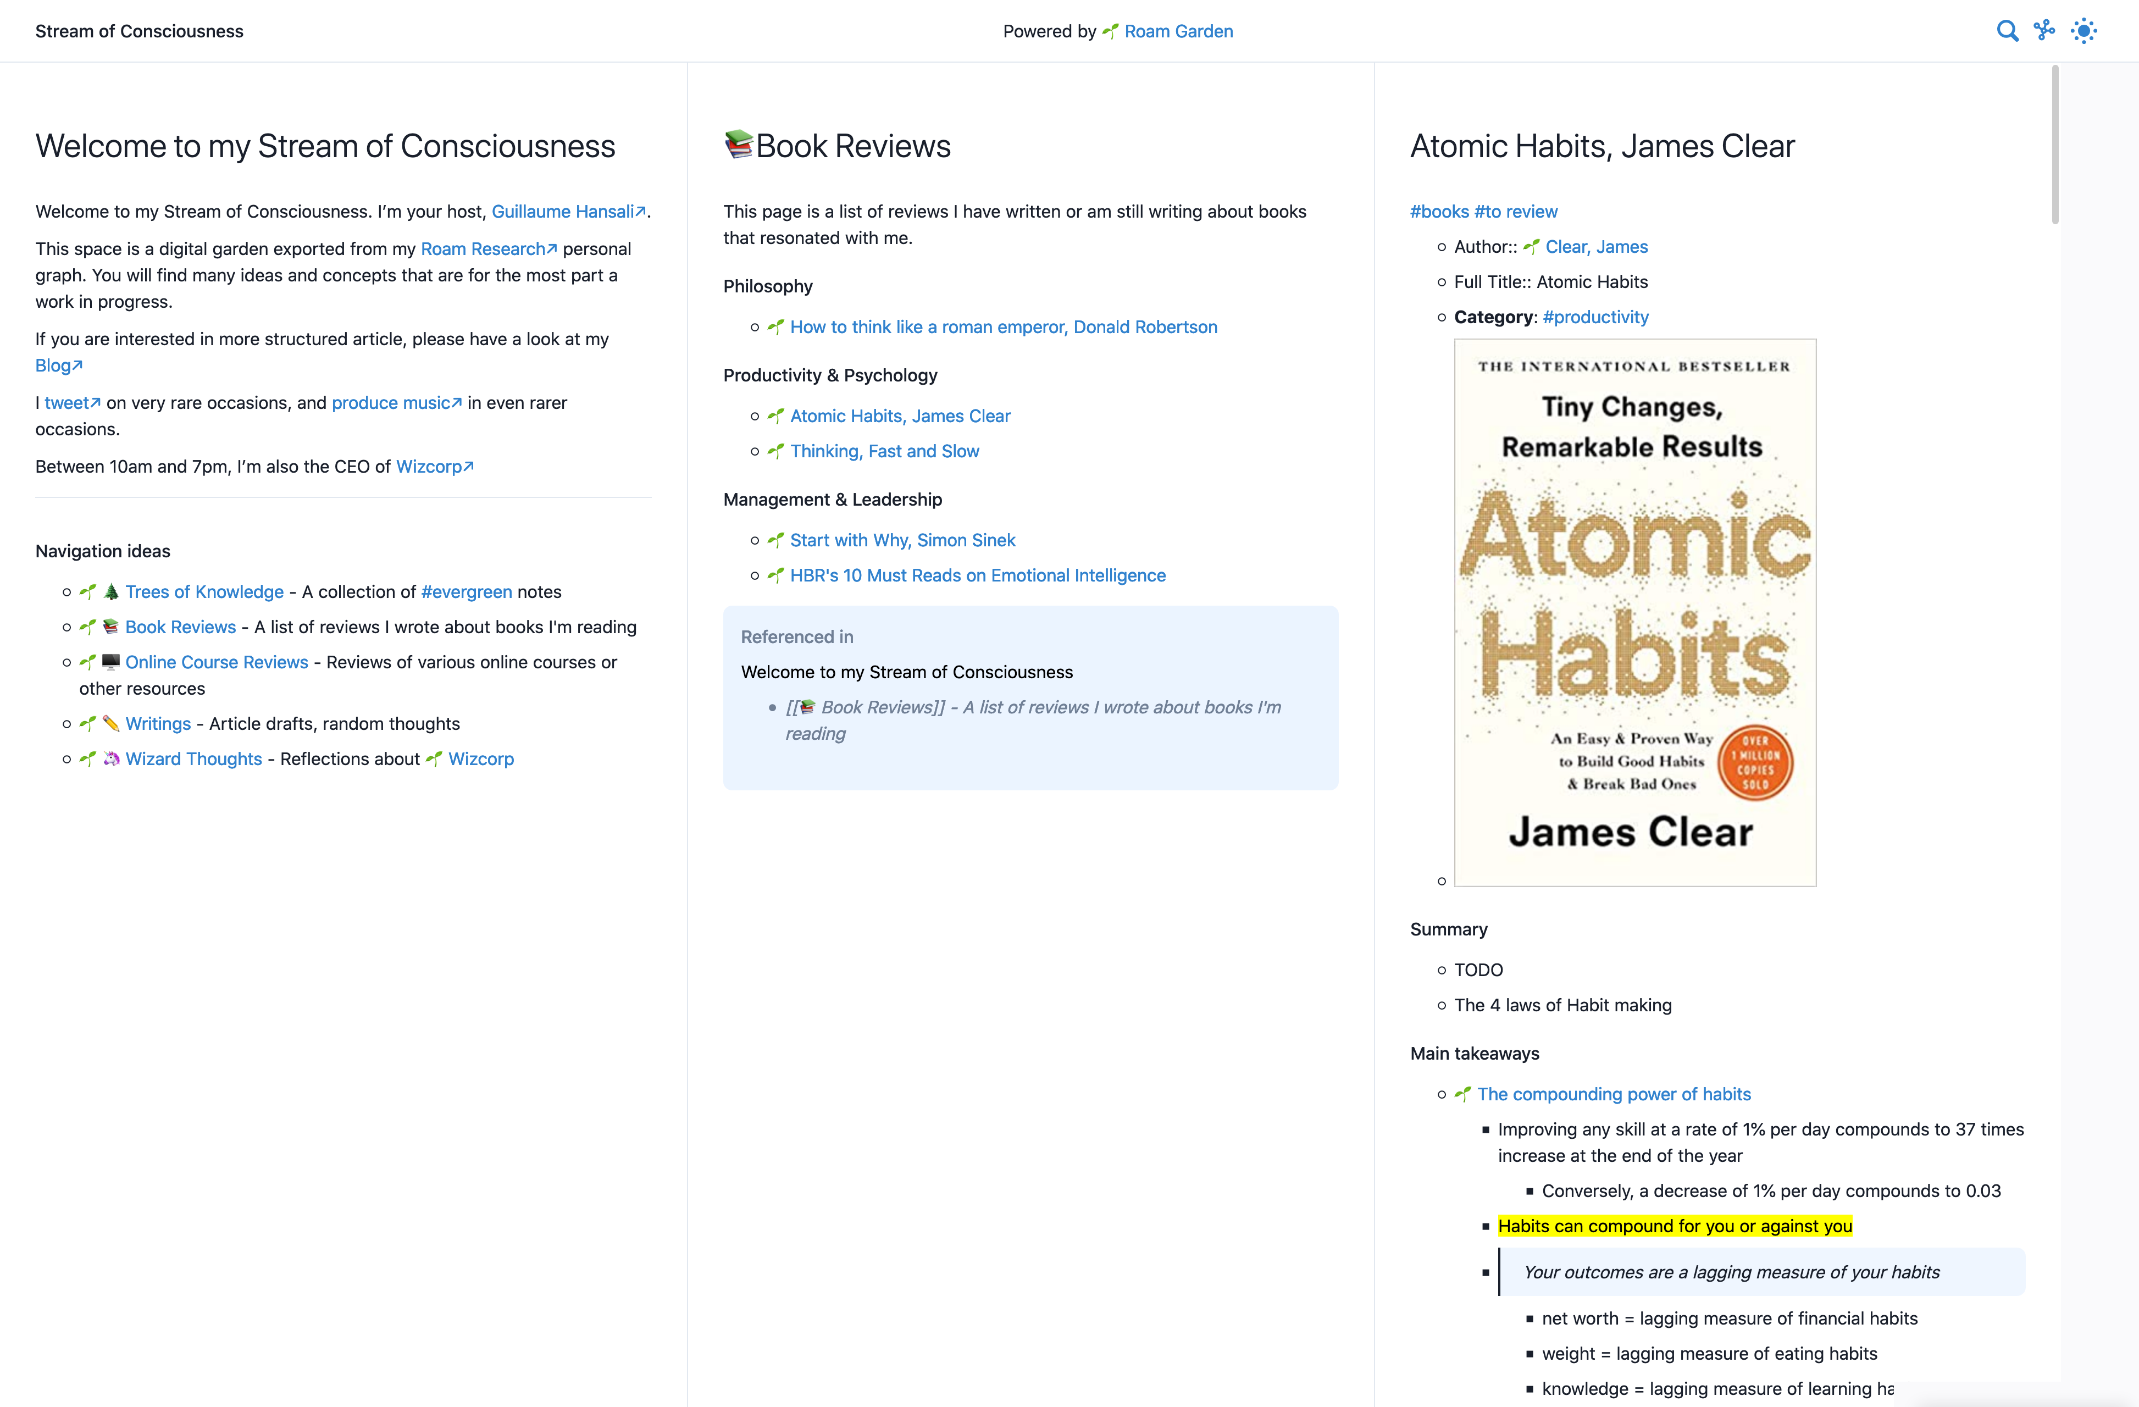This screenshot has height=1407, width=2139.
Task: Open the graph view icon
Action: [2044, 31]
